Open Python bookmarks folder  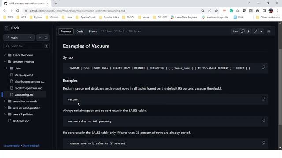pyautogui.click(x=36, y=17)
